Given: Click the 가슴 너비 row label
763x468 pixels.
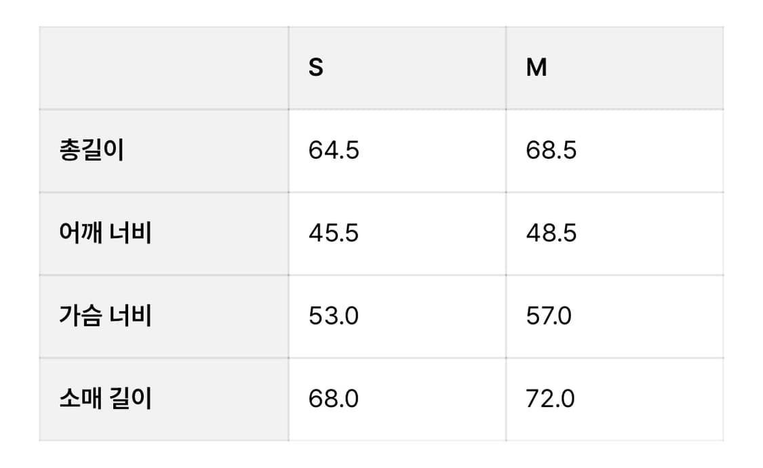Looking at the screenshot, I should pyautogui.click(x=105, y=316).
